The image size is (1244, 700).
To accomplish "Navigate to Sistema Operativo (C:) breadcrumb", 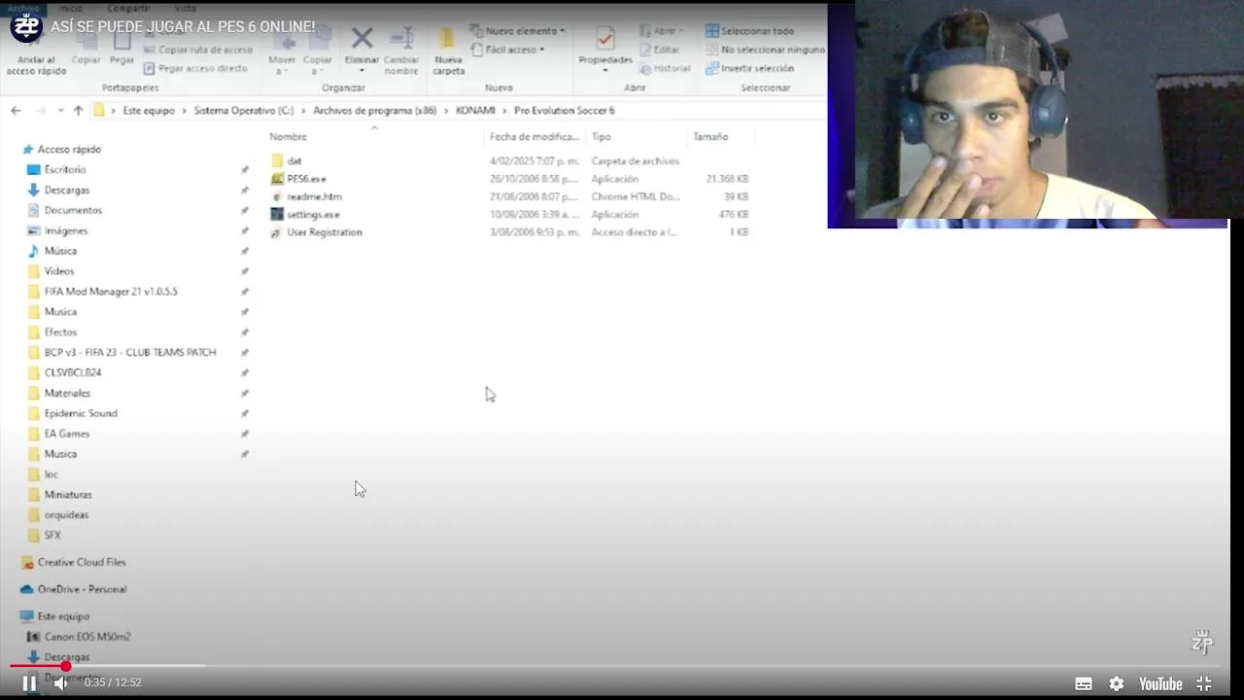I will 243,111.
